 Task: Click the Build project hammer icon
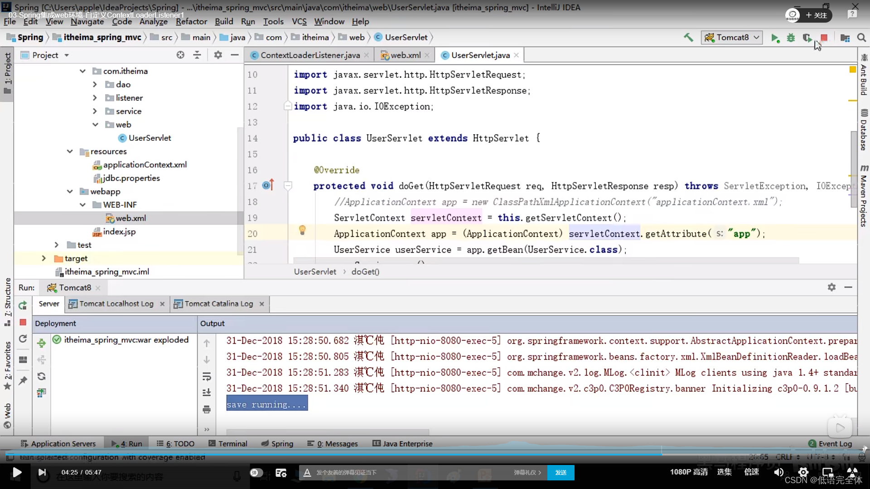pos(688,38)
